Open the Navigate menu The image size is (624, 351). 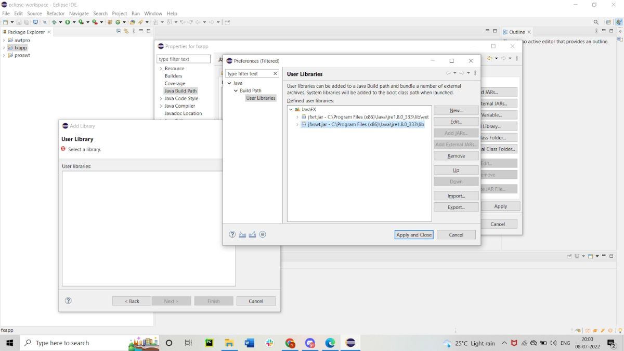79,14
